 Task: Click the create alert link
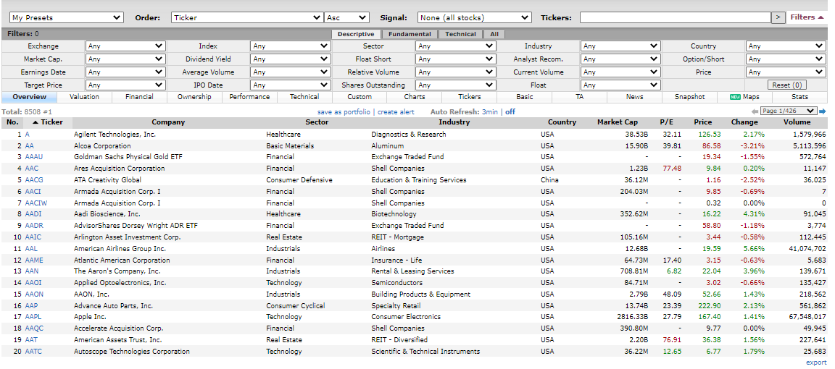click(396, 111)
